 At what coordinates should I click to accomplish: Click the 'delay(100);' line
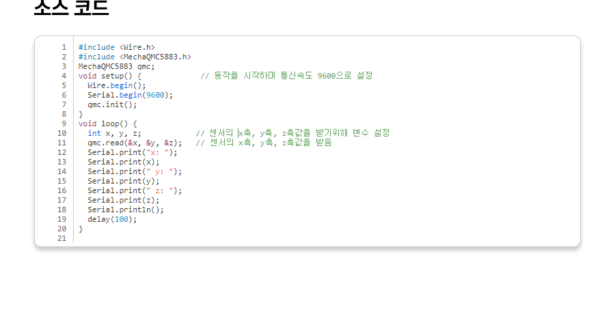coord(112,219)
